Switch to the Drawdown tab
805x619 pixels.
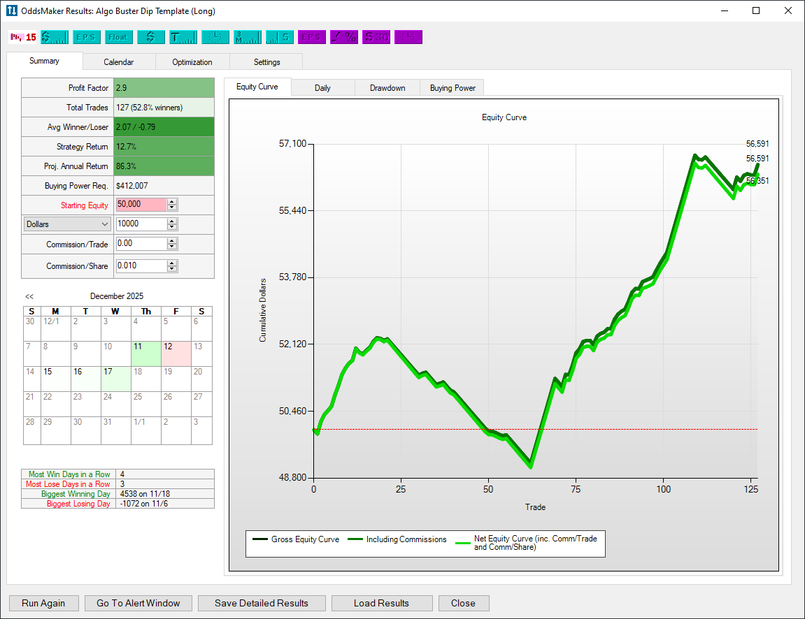[387, 87]
